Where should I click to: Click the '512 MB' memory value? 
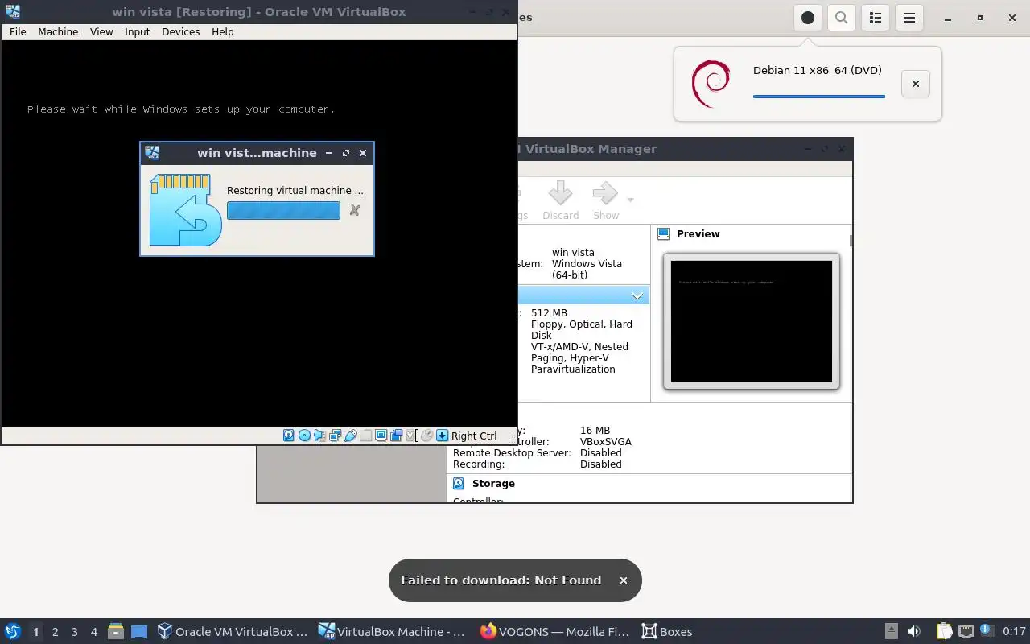click(x=549, y=313)
